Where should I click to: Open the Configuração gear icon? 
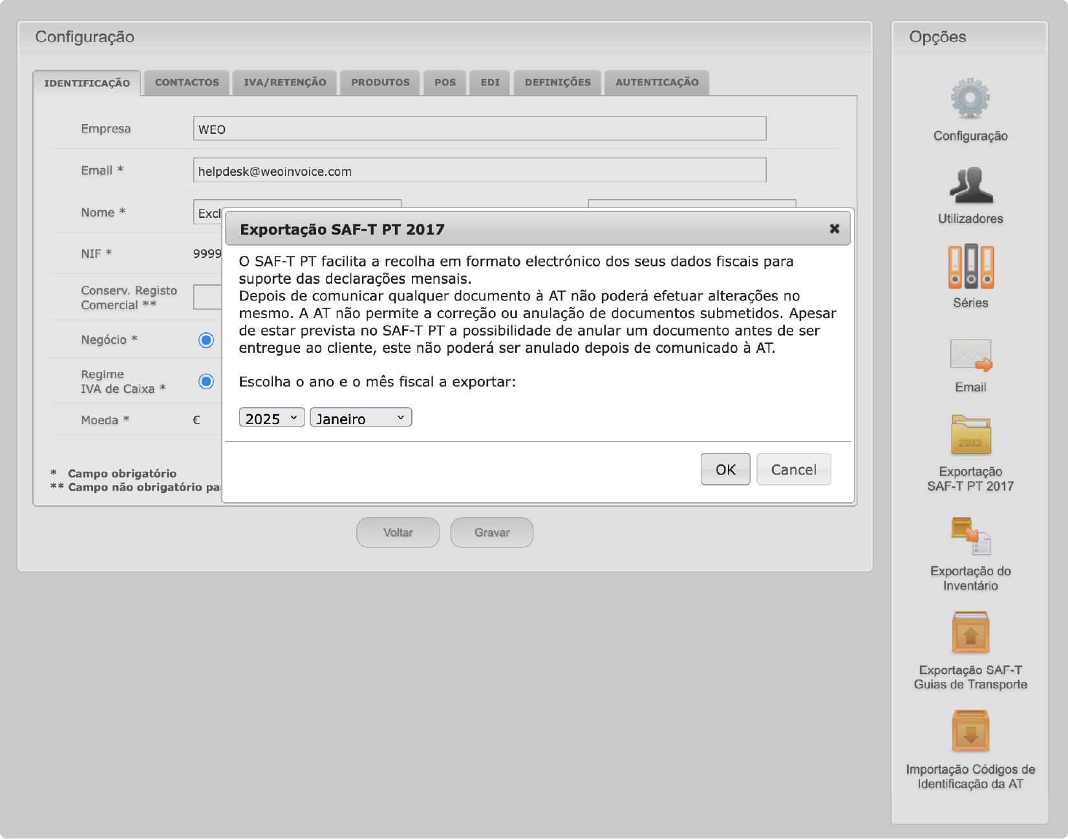click(x=970, y=99)
